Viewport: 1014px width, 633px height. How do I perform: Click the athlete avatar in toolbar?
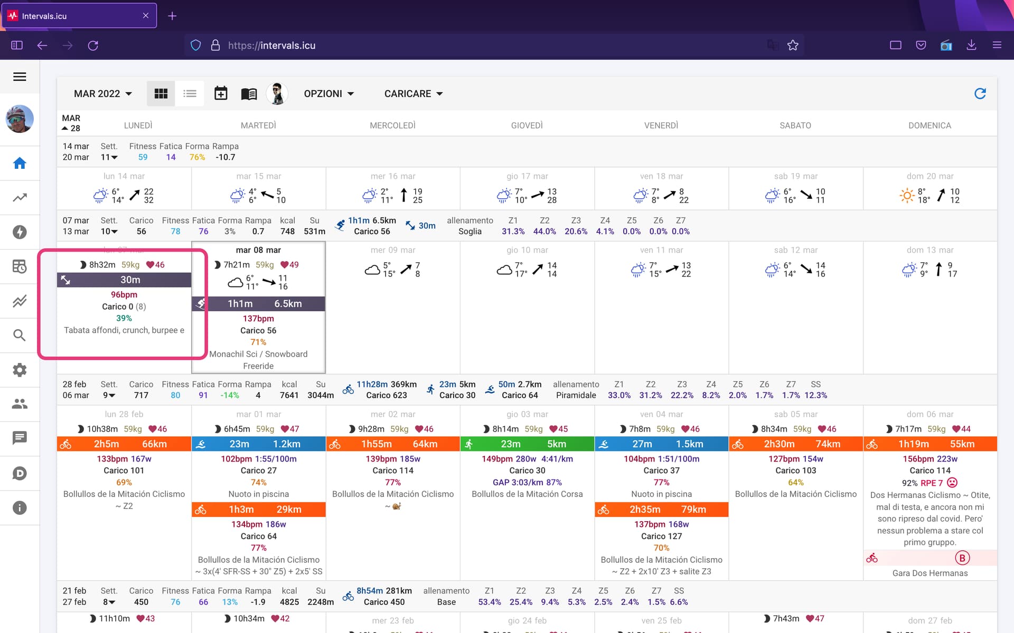pyautogui.click(x=277, y=93)
